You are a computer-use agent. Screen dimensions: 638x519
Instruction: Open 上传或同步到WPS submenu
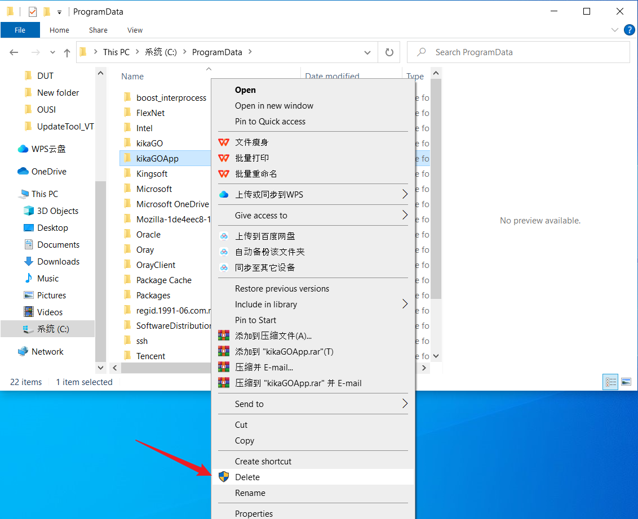tap(269, 195)
